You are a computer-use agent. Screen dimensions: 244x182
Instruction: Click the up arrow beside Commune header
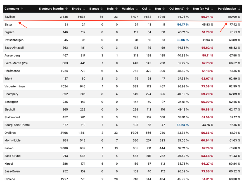(22, 9)
